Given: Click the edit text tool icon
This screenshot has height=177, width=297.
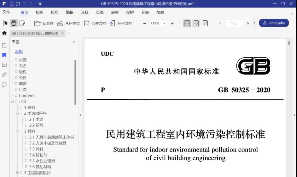Looking at the screenshot, I should [x=22, y=23].
